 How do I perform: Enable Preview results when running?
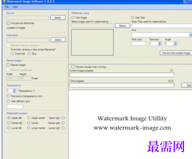pos(73,67)
